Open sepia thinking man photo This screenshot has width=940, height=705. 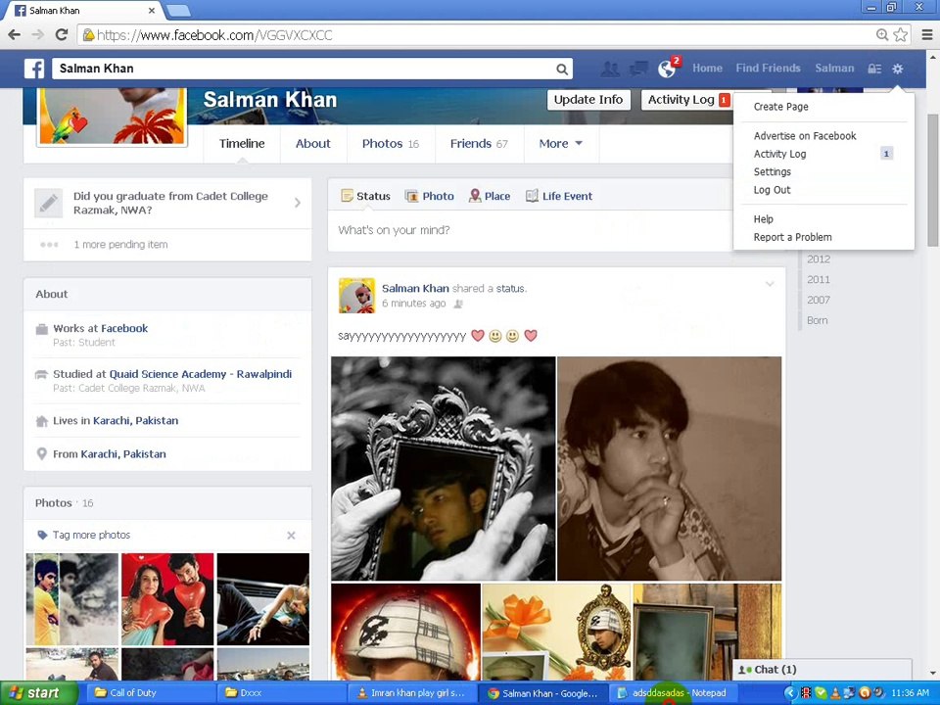point(670,469)
